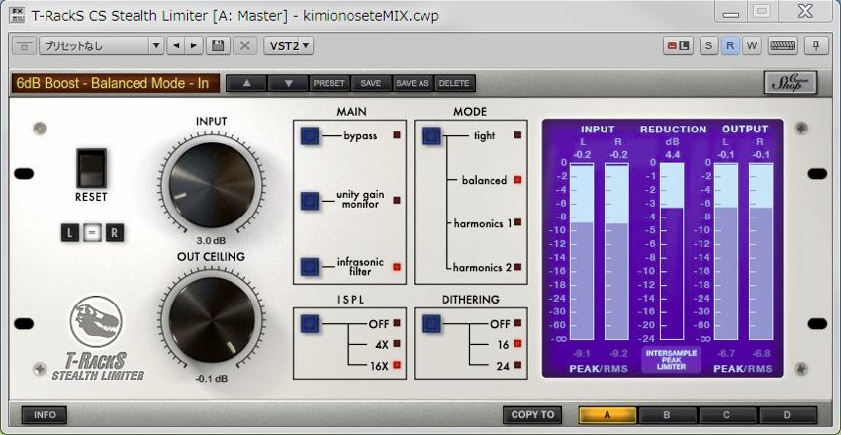841x435 pixels.
Task: Select the L channel button
Action: click(x=69, y=233)
